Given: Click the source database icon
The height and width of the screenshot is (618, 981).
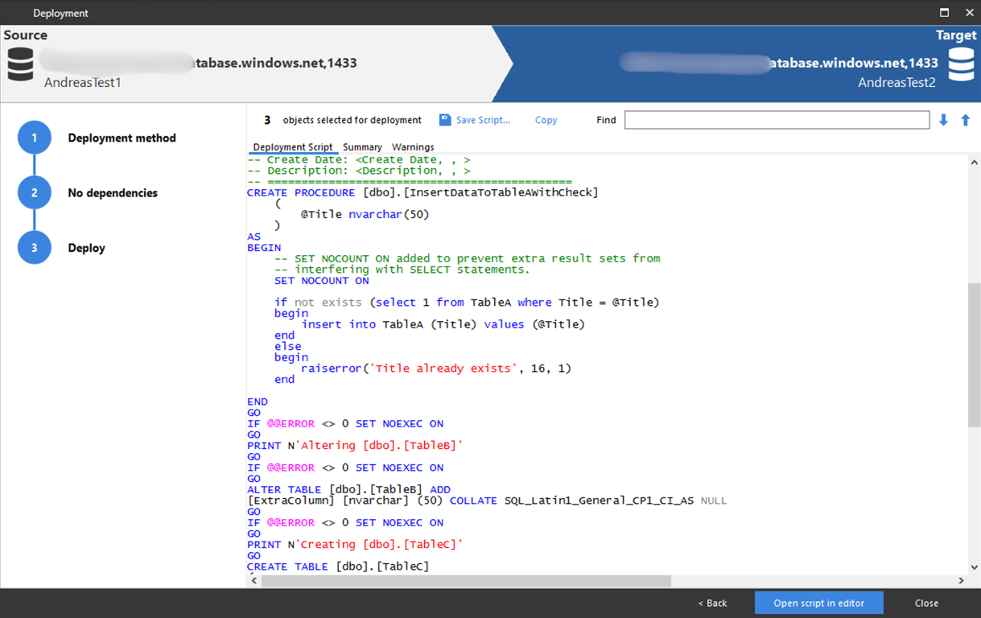Looking at the screenshot, I should click(21, 64).
